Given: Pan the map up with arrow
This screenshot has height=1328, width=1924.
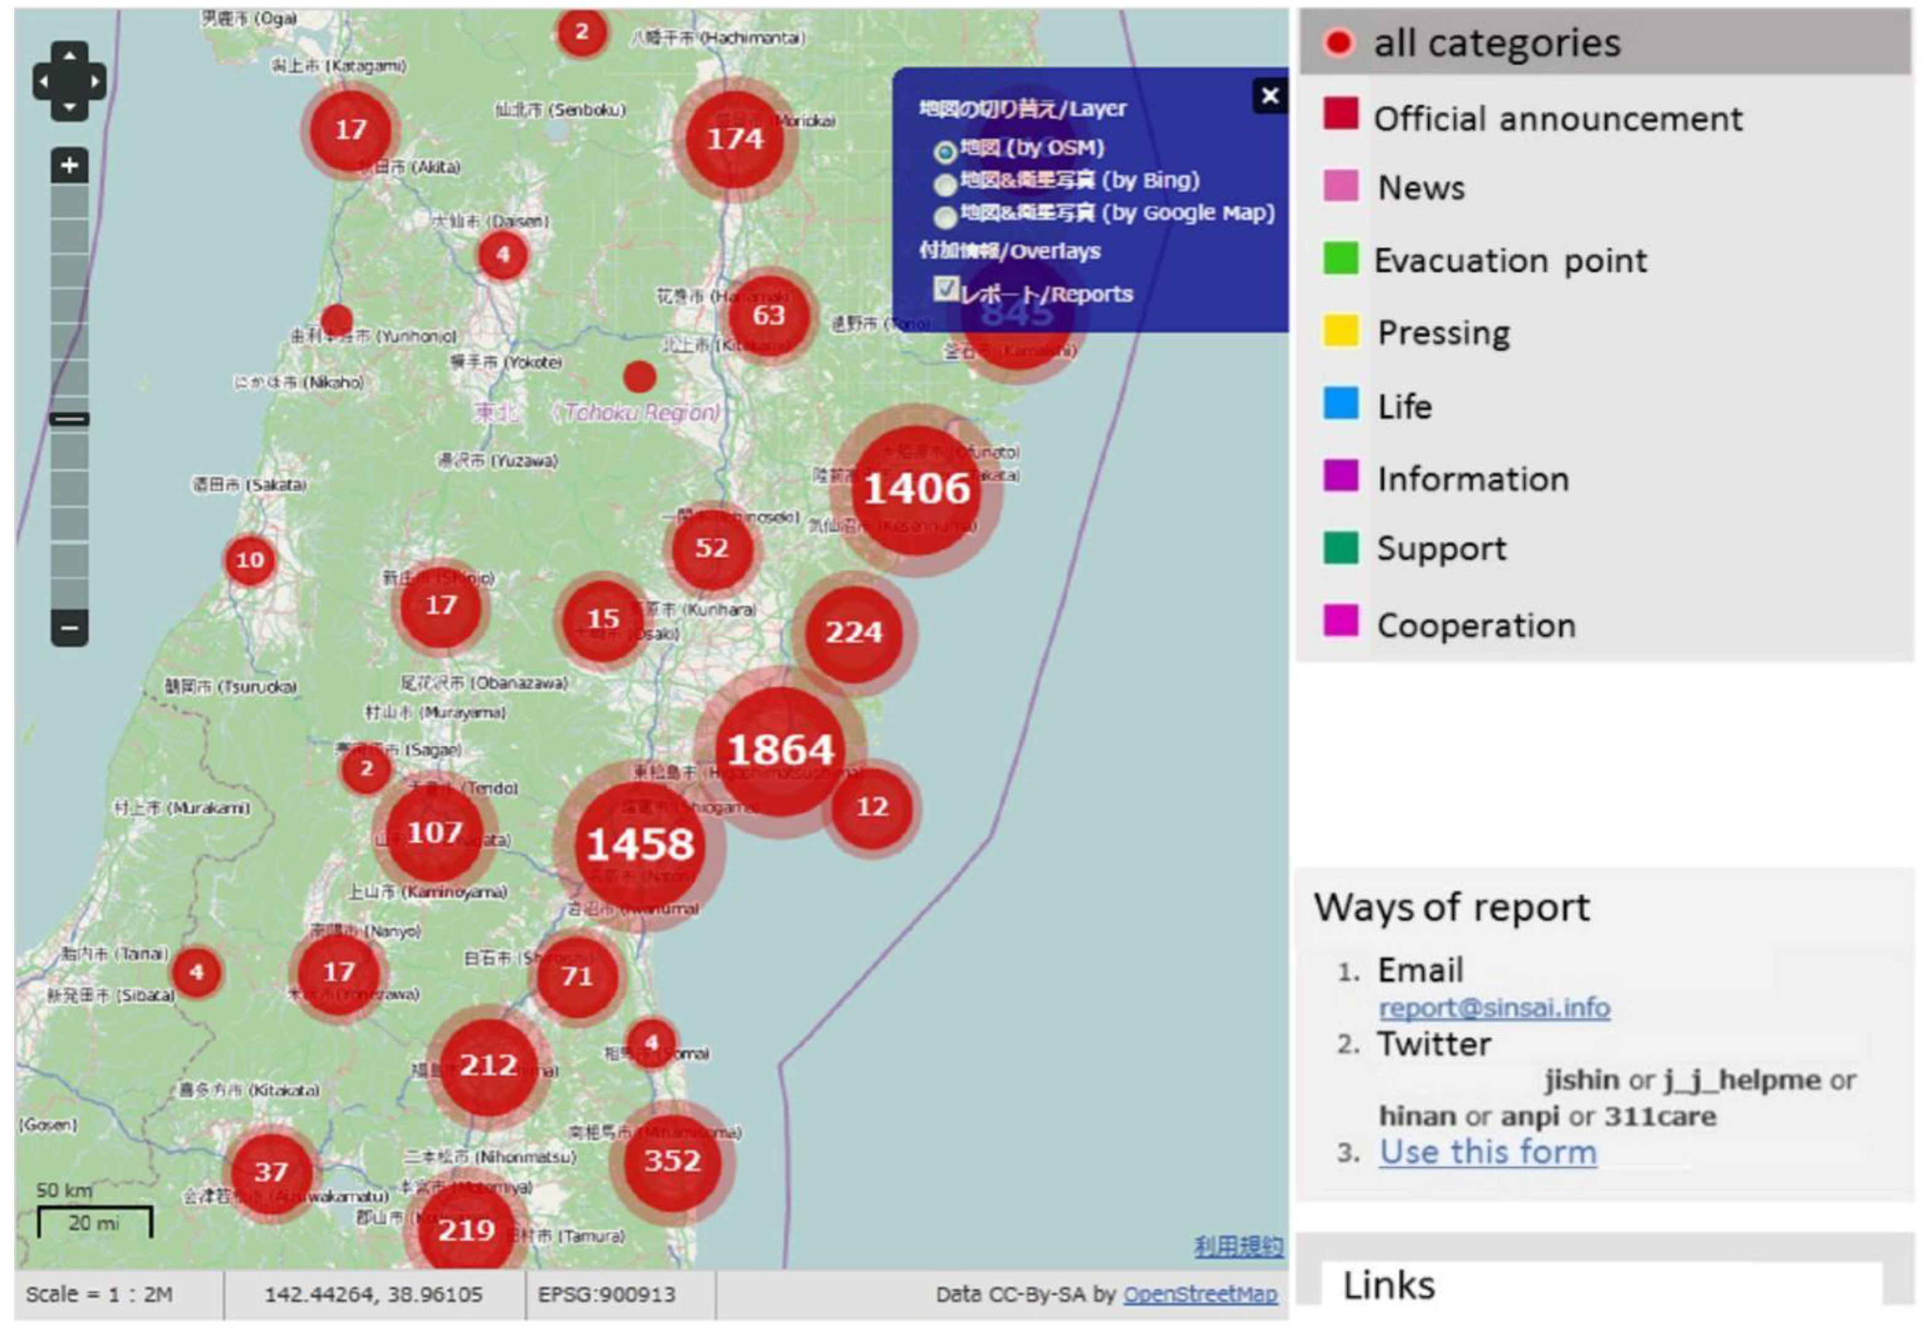Looking at the screenshot, I should [69, 56].
